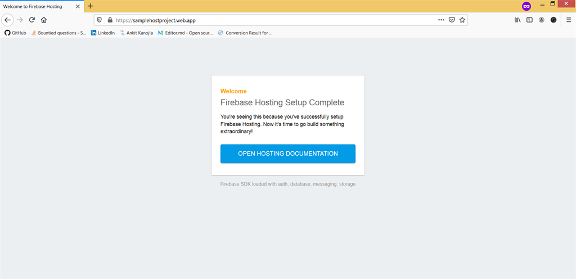The height and width of the screenshot is (279, 576).
Task: Open a new tab with plus
Action: click(x=91, y=6)
